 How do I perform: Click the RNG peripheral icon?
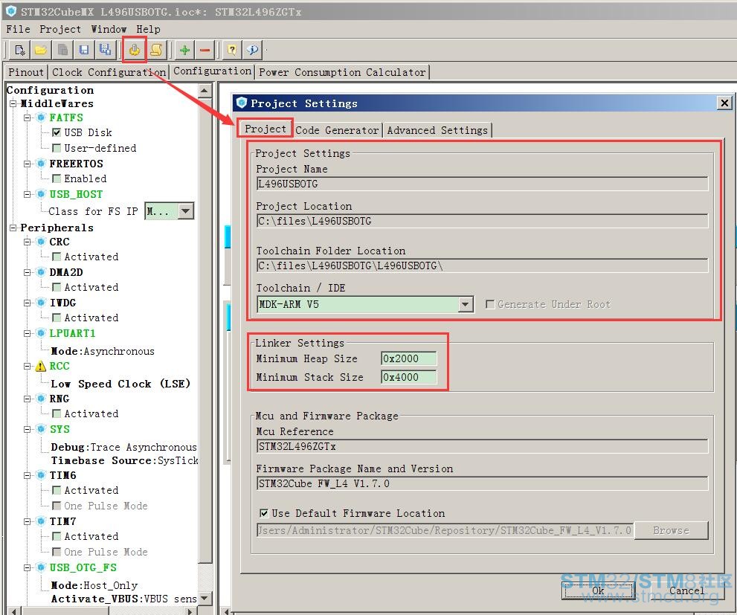click(41, 399)
